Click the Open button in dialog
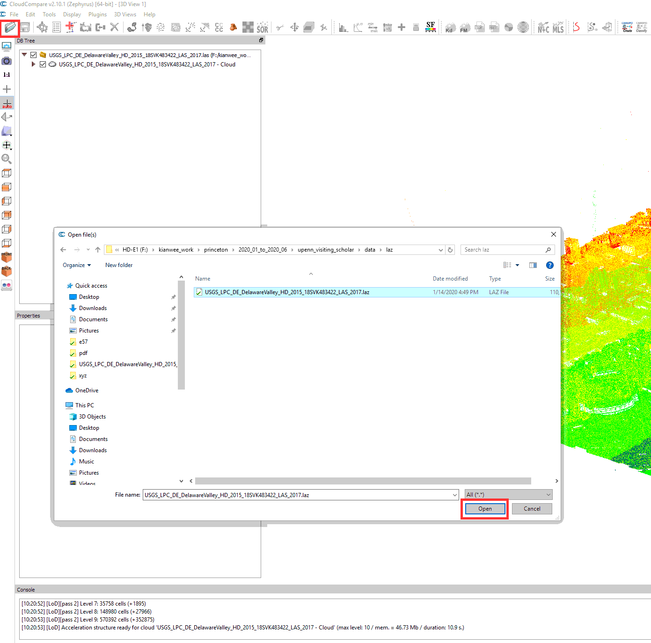 pos(485,509)
